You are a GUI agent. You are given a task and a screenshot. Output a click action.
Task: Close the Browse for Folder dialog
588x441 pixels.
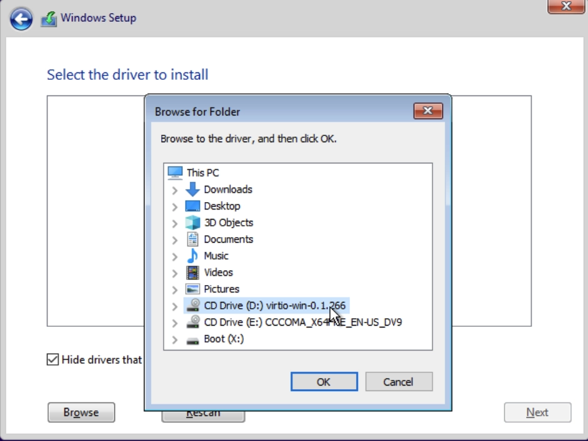click(428, 111)
